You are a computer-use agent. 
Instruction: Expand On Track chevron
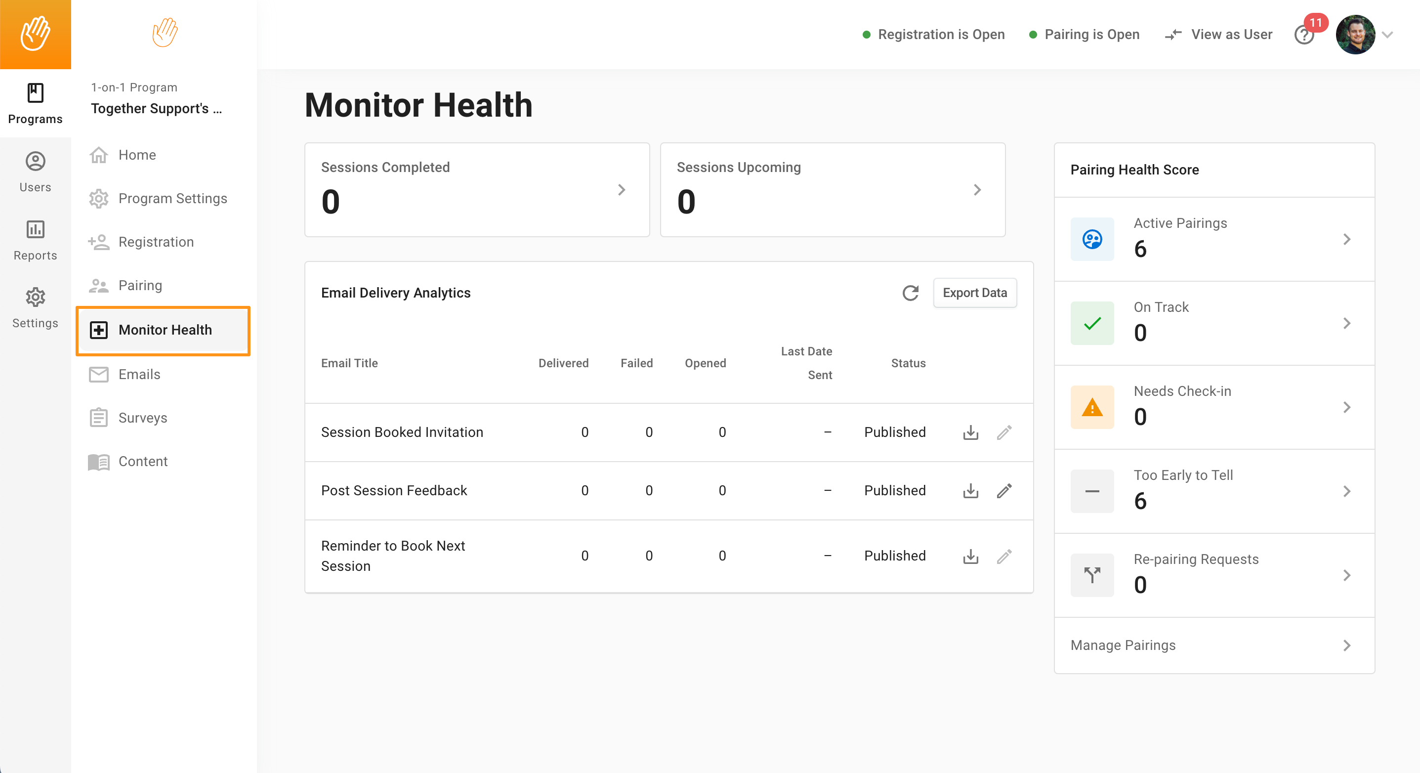pos(1346,323)
